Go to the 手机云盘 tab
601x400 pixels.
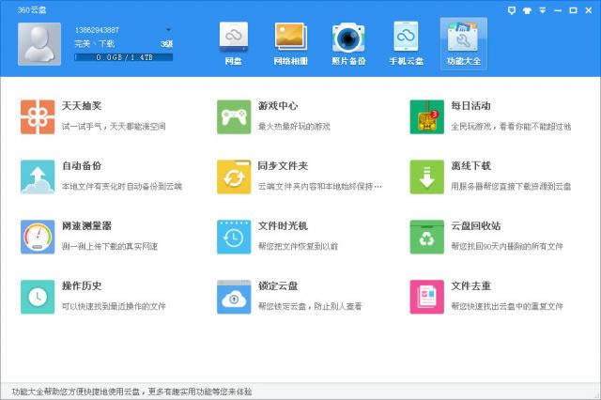pos(406,44)
